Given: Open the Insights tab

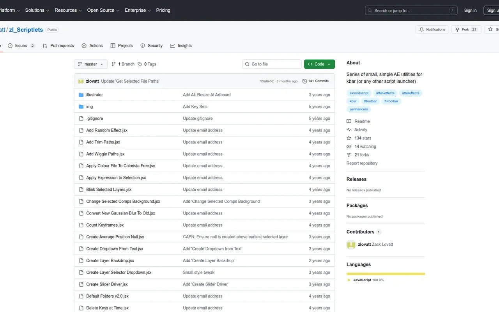Looking at the screenshot, I should click(x=181, y=46).
